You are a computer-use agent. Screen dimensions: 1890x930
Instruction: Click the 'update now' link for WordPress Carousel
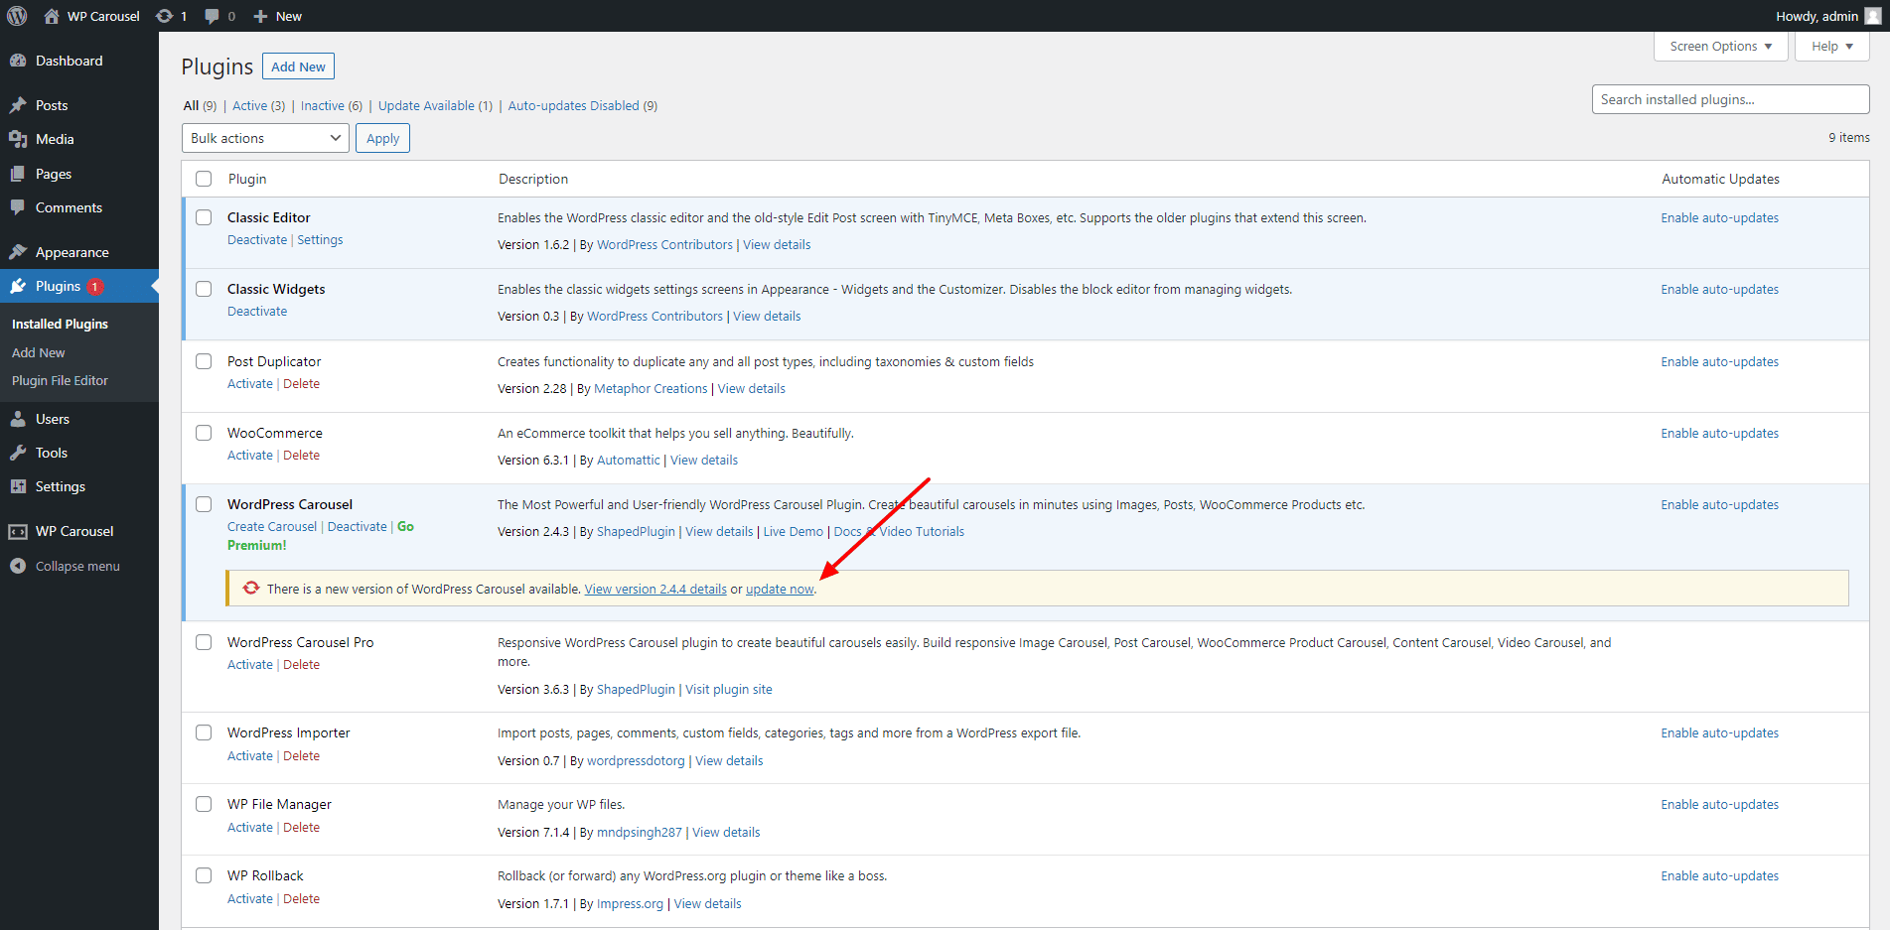click(x=780, y=590)
